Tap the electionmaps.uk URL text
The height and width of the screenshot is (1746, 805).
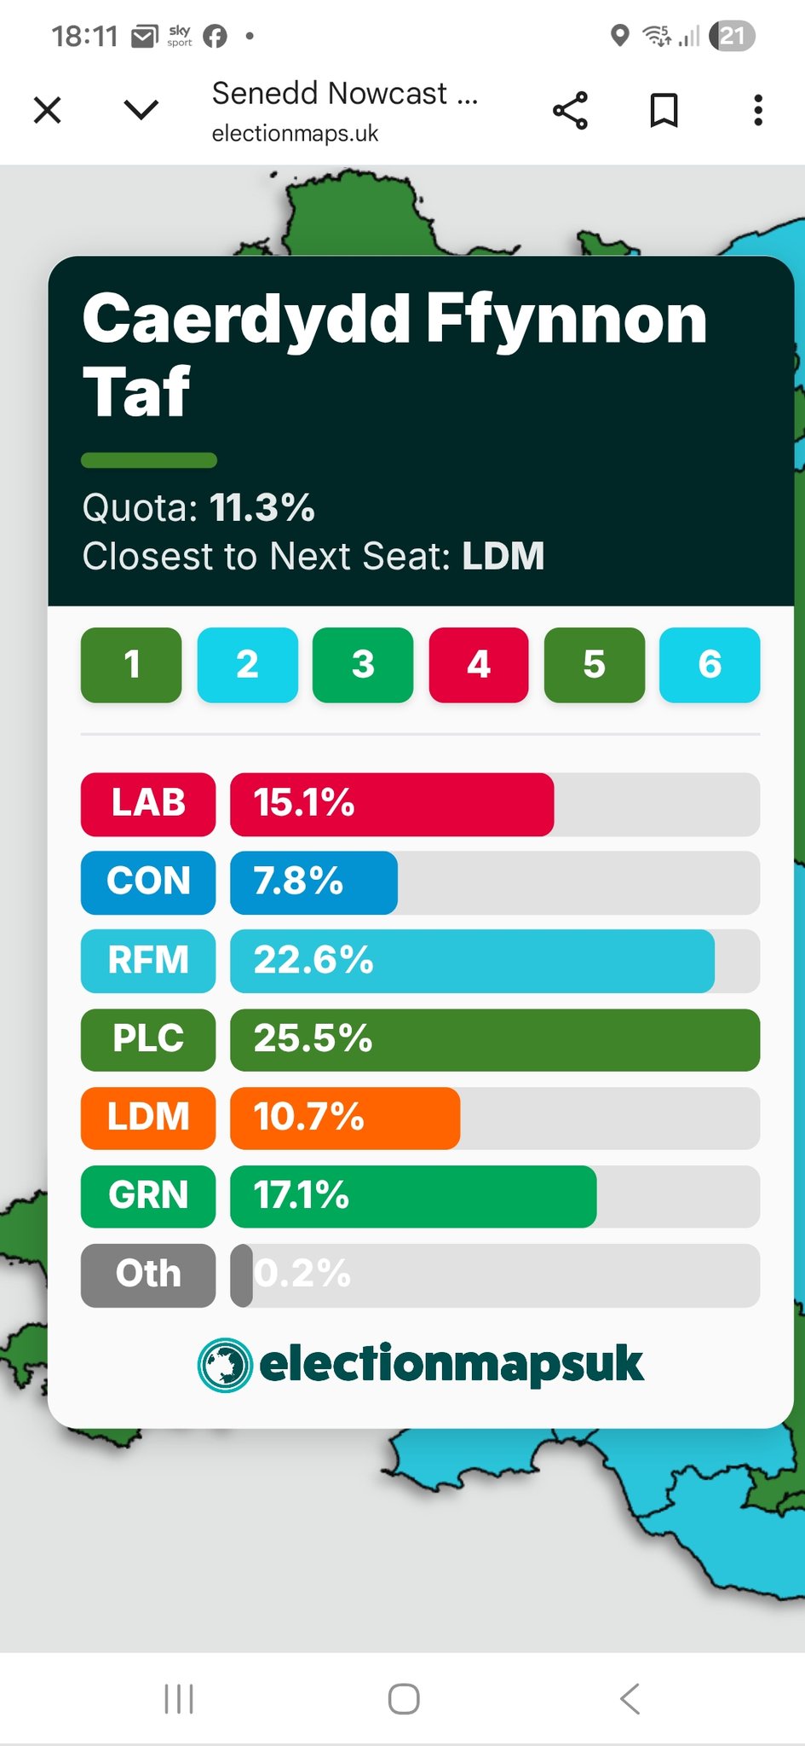click(295, 134)
